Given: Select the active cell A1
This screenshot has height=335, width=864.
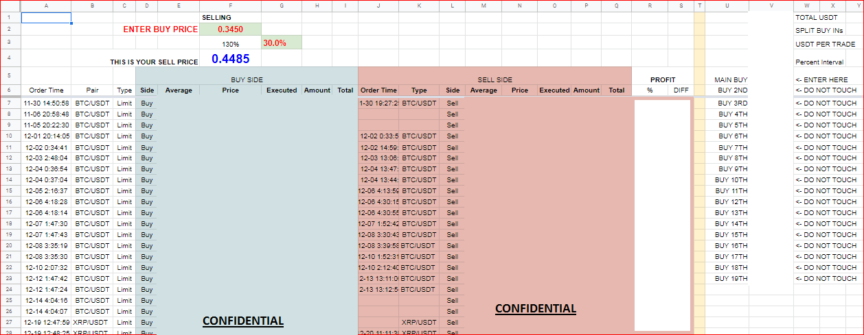Looking at the screenshot, I should tap(46, 17).
